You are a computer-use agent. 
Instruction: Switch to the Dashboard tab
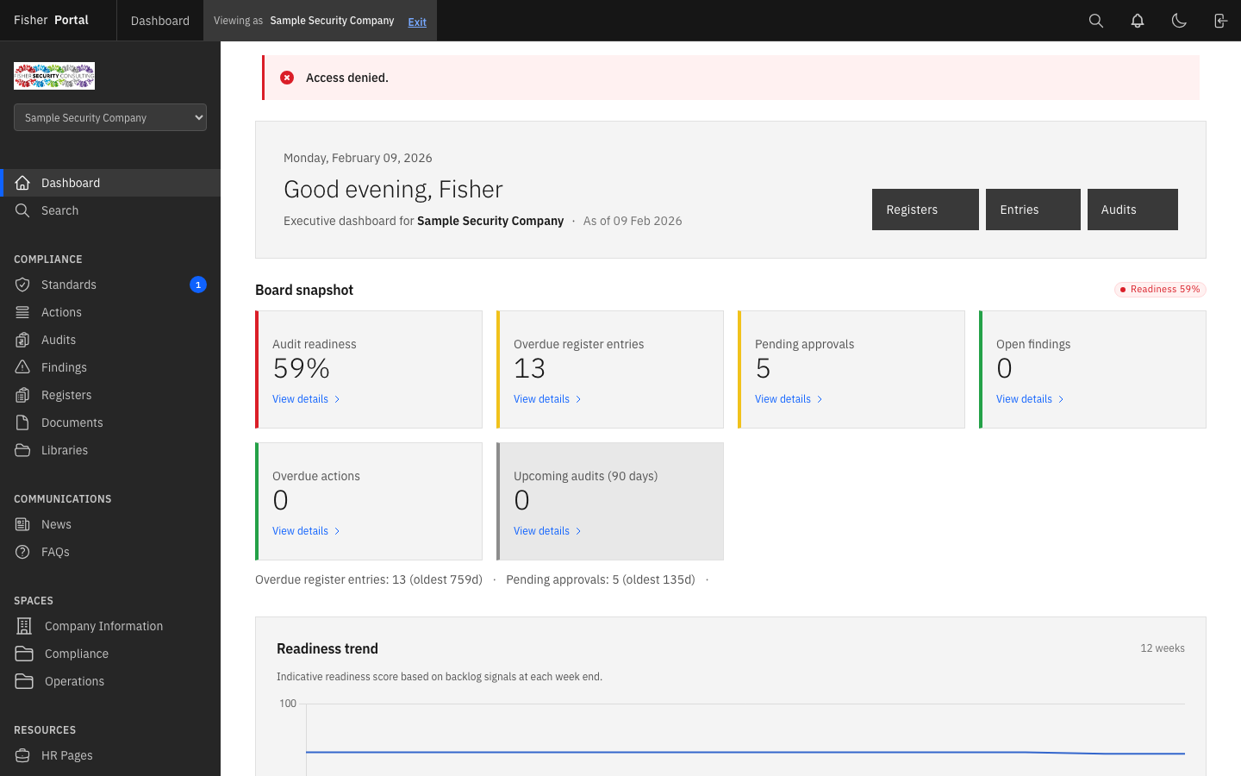point(159,20)
